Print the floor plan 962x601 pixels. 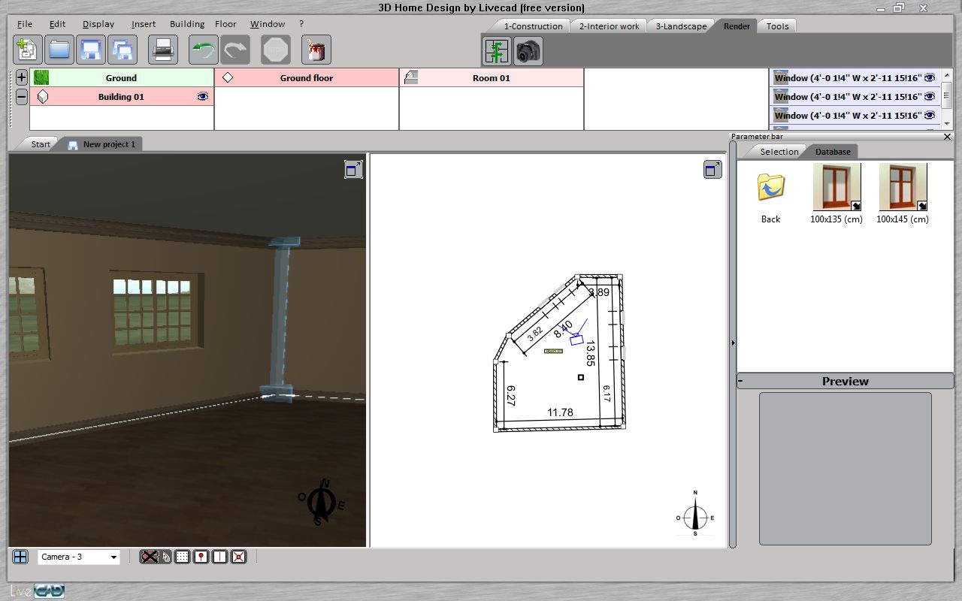(162, 50)
